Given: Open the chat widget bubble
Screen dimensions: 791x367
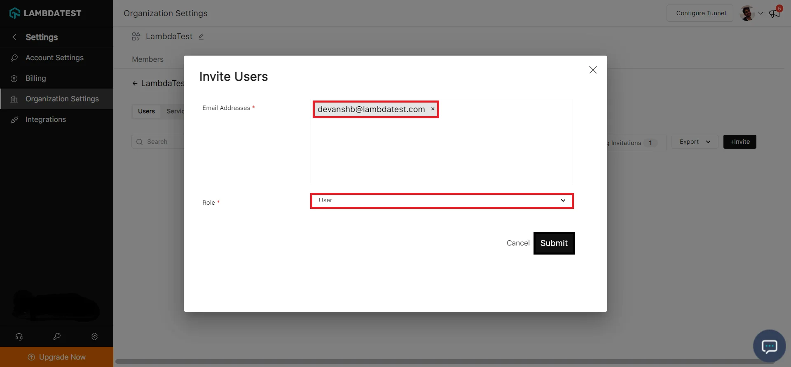Looking at the screenshot, I should [x=769, y=346].
